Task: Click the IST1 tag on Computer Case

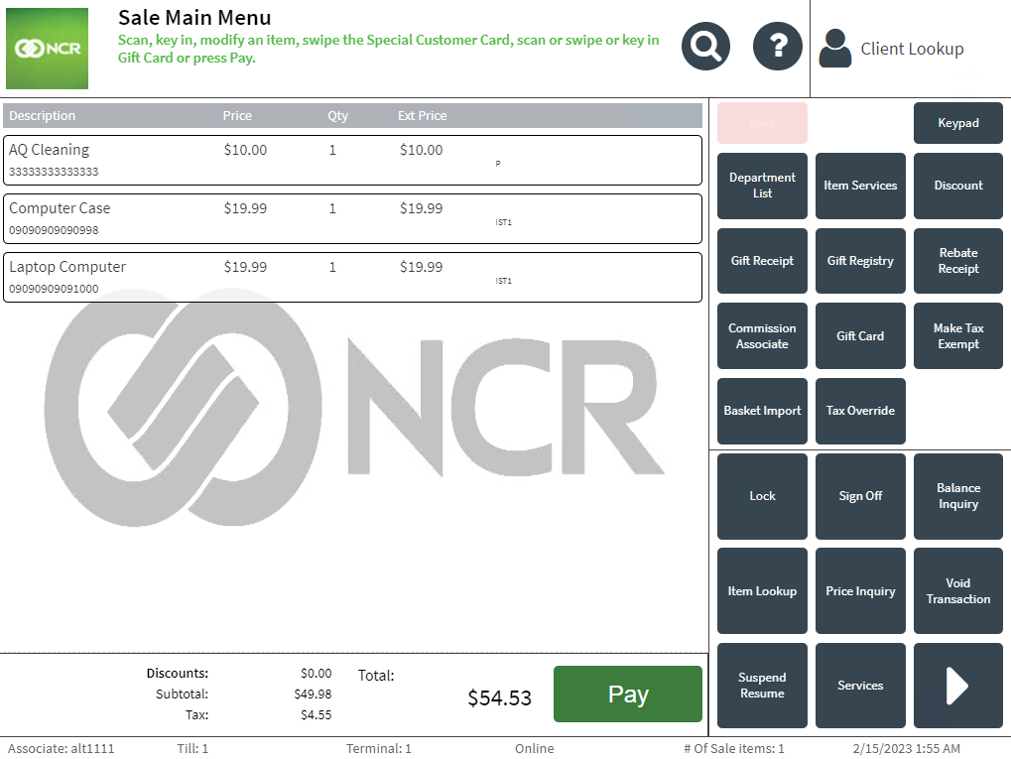Action: 503,222
